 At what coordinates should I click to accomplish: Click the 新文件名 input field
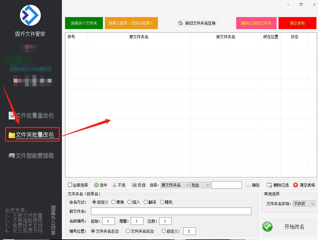[x=171, y=211]
